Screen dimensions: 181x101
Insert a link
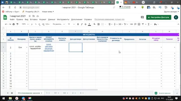point(132,24)
